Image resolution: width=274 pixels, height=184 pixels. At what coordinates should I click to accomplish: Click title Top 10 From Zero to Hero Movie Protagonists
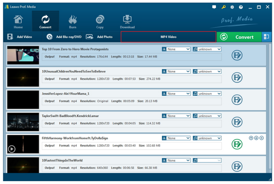point(75,49)
